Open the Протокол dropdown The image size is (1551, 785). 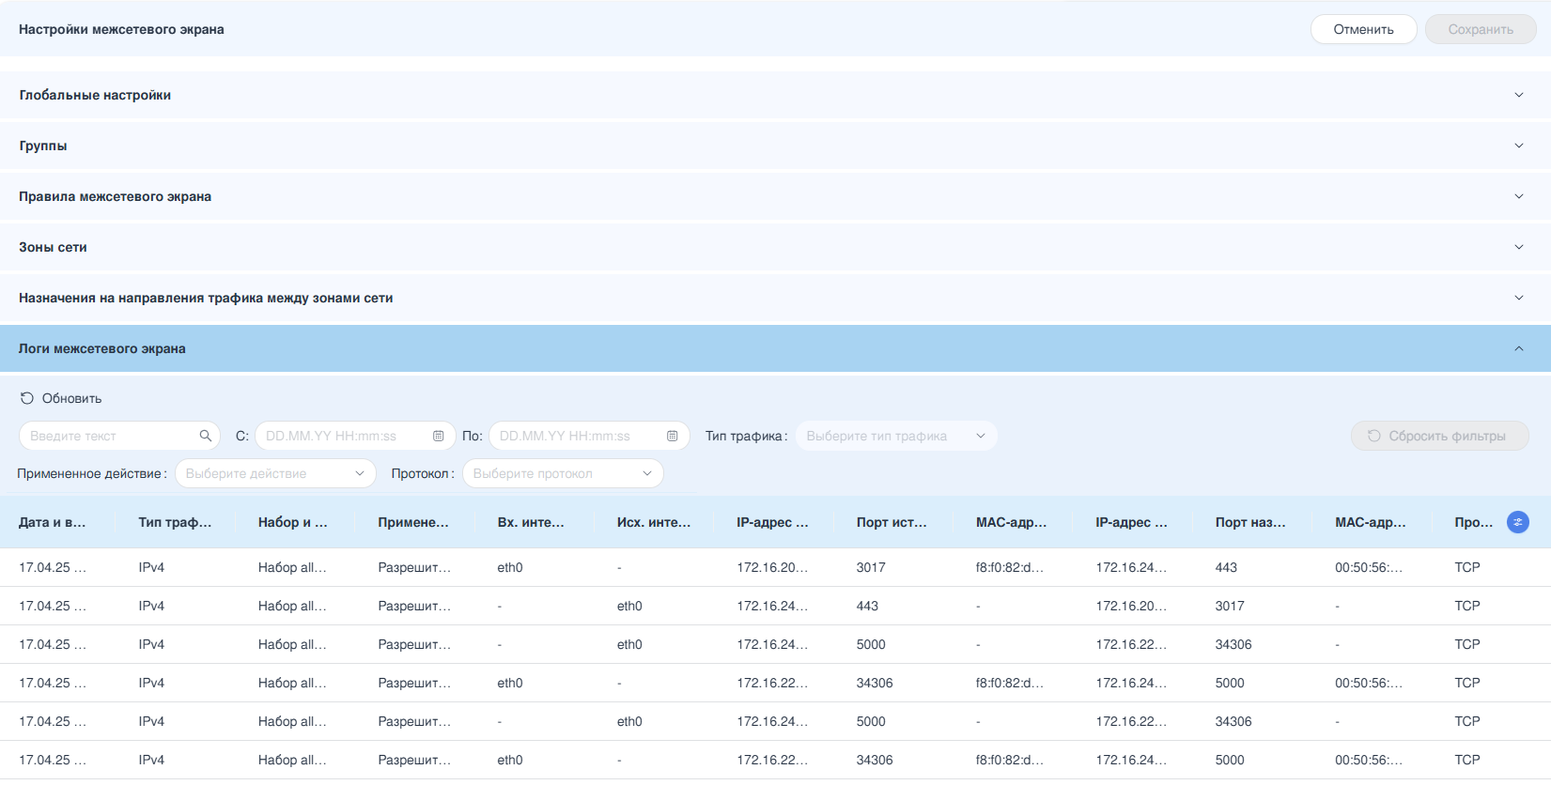(x=562, y=473)
